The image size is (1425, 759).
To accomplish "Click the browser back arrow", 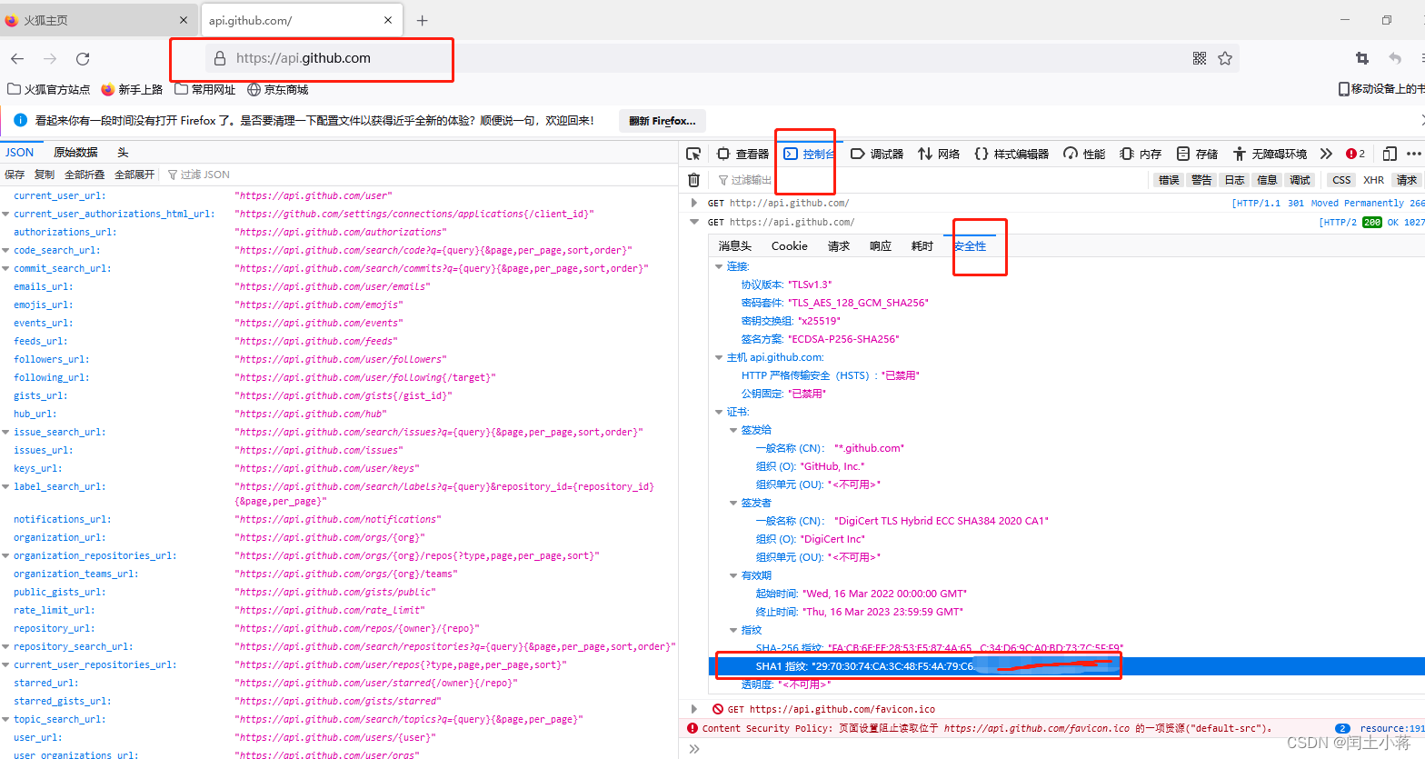I will [x=17, y=58].
